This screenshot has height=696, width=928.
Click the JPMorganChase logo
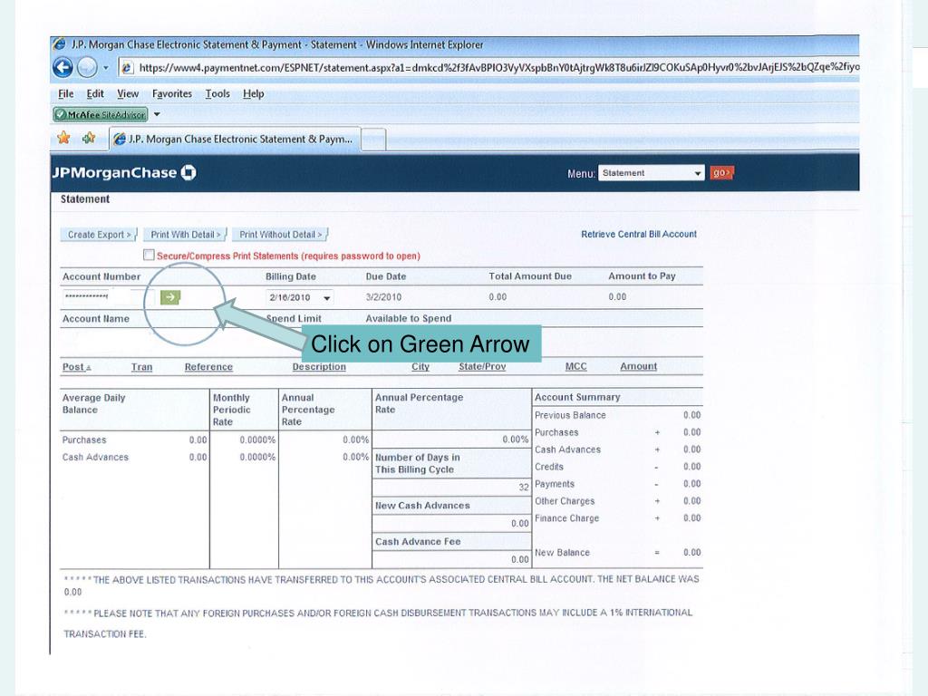pos(124,173)
